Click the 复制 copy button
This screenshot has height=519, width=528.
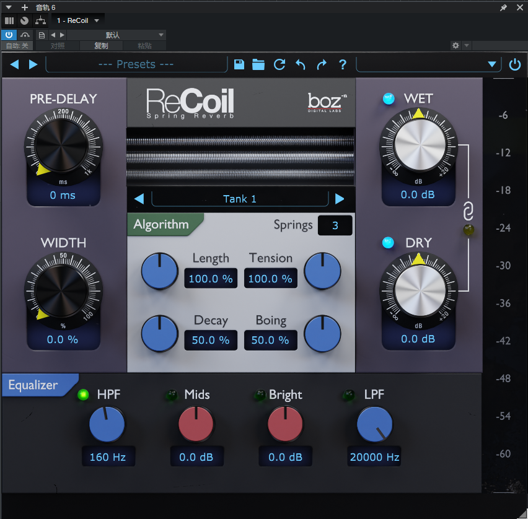coord(101,45)
